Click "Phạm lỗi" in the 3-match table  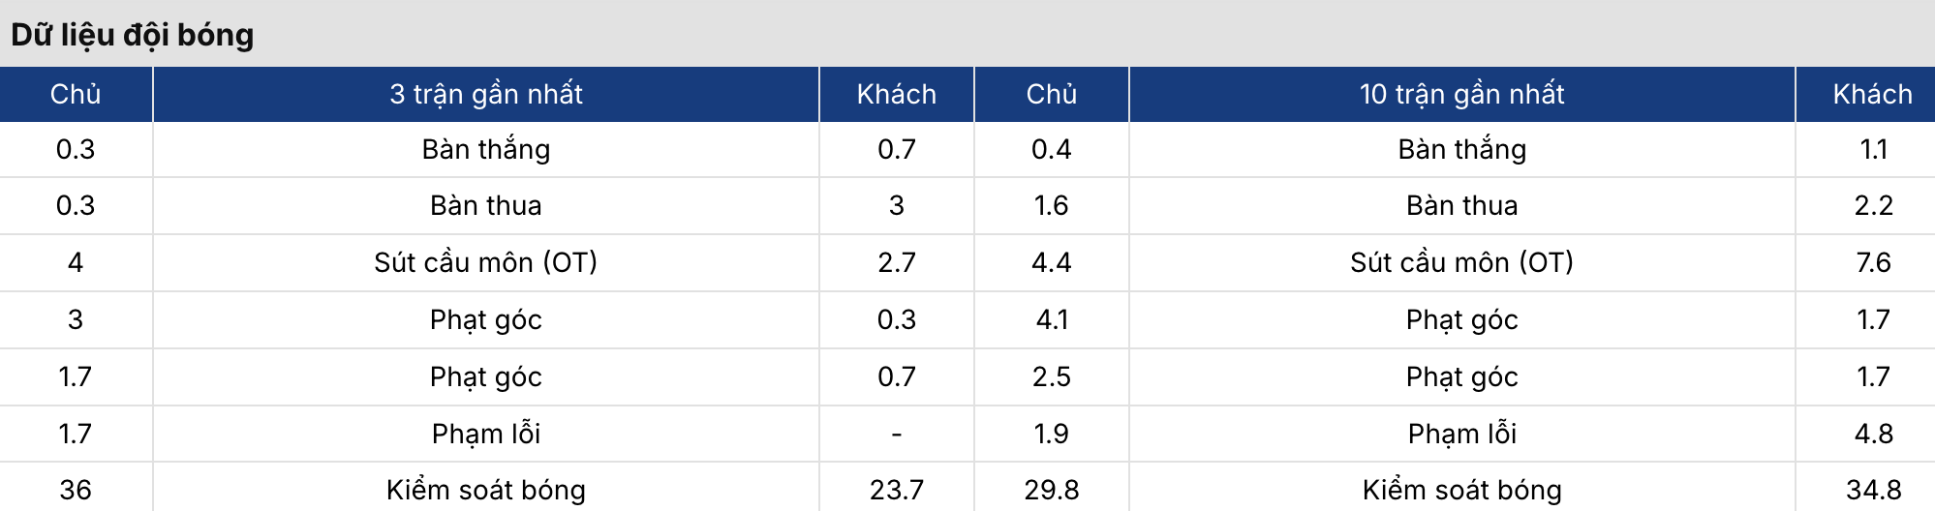tap(486, 434)
